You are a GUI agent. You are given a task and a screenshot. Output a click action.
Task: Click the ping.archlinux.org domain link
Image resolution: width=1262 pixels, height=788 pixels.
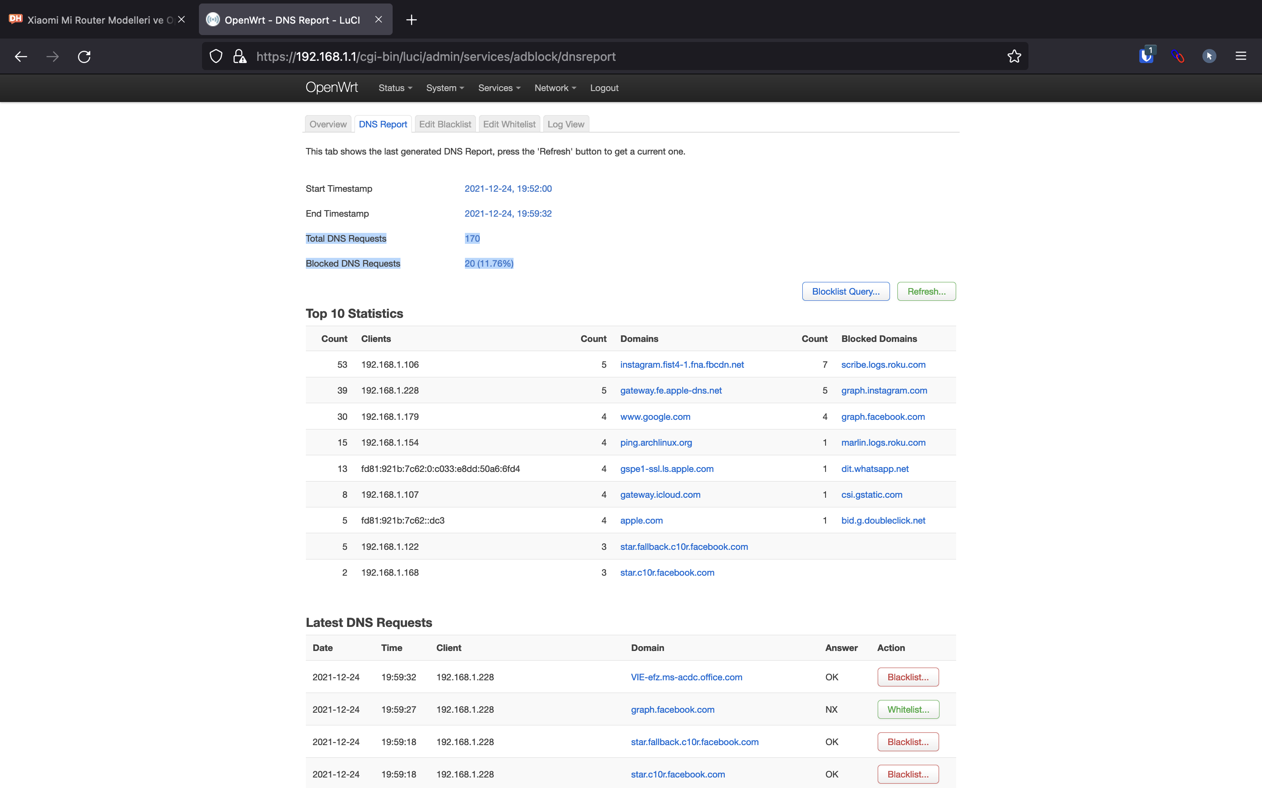tap(656, 443)
